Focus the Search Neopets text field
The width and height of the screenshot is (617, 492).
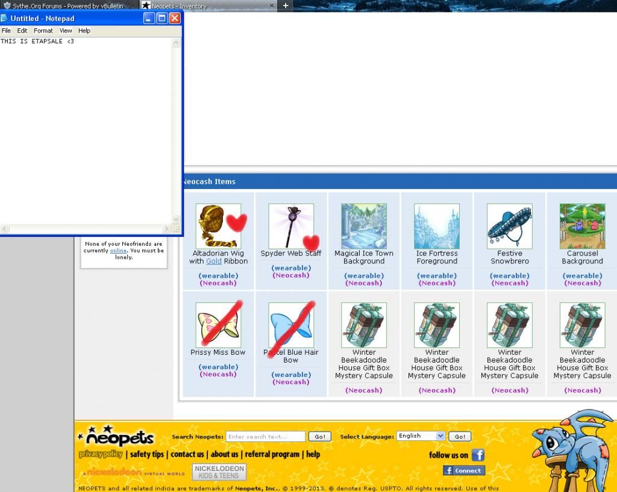(x=266, y=437)
